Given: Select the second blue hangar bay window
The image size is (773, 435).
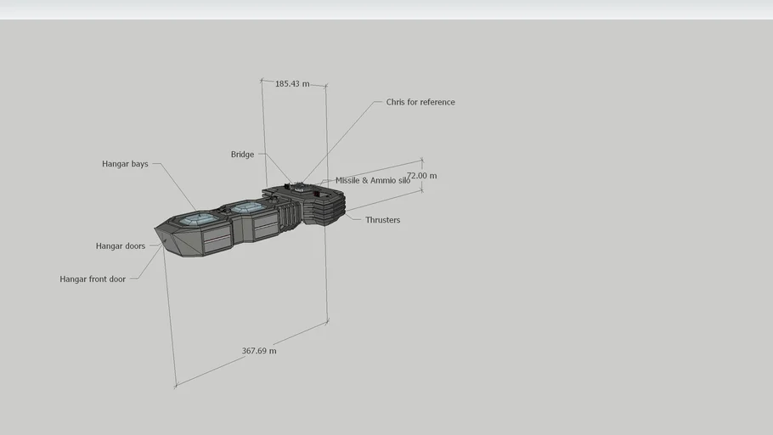Looking at the screenshot, I should 246,206.
